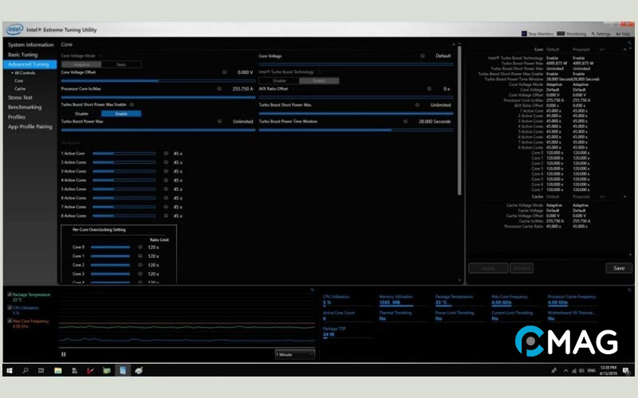Open the Monitoring view from the header
The image size is (638, 398).
pos(572,33)
